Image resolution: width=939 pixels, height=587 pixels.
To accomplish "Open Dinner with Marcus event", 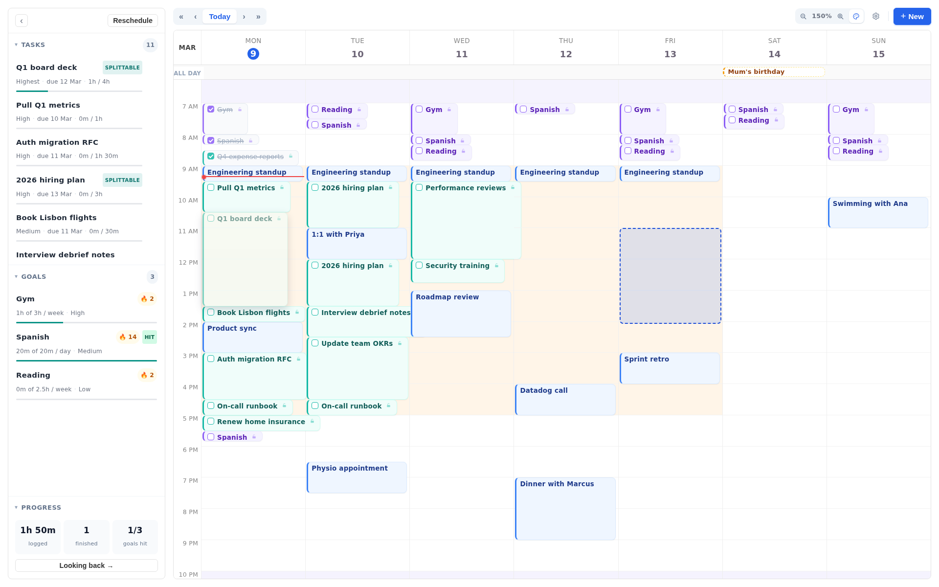I will tap(565, 509).
